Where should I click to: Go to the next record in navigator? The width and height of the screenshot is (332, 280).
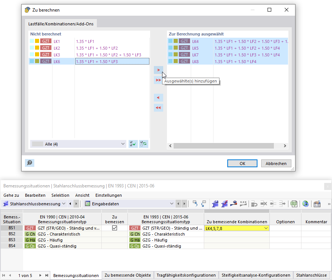40,276
